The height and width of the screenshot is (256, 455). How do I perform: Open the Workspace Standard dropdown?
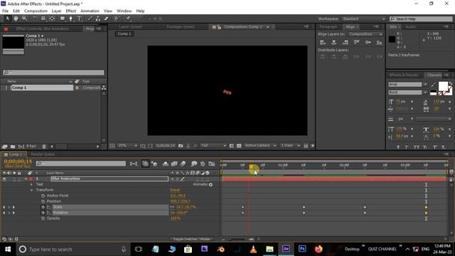click(x=363, y=19)
